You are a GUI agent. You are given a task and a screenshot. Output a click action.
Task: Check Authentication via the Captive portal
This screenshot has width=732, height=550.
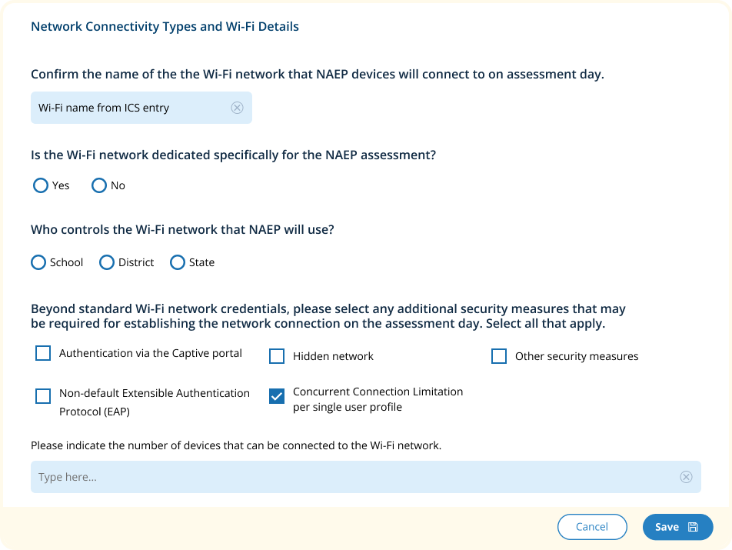pyautogui.click(x=43, y=353)
